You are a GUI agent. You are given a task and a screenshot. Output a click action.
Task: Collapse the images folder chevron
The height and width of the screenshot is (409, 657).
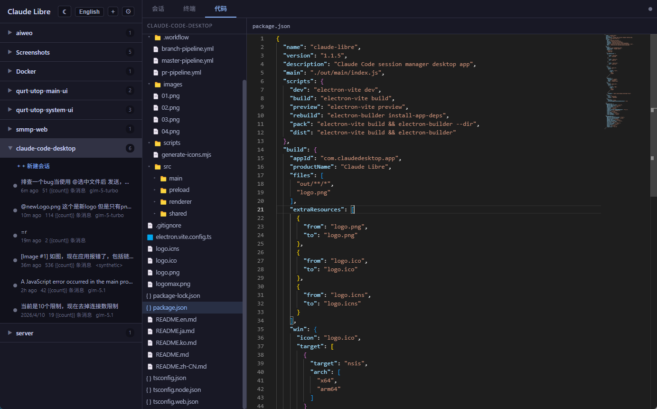coord(149,85)
